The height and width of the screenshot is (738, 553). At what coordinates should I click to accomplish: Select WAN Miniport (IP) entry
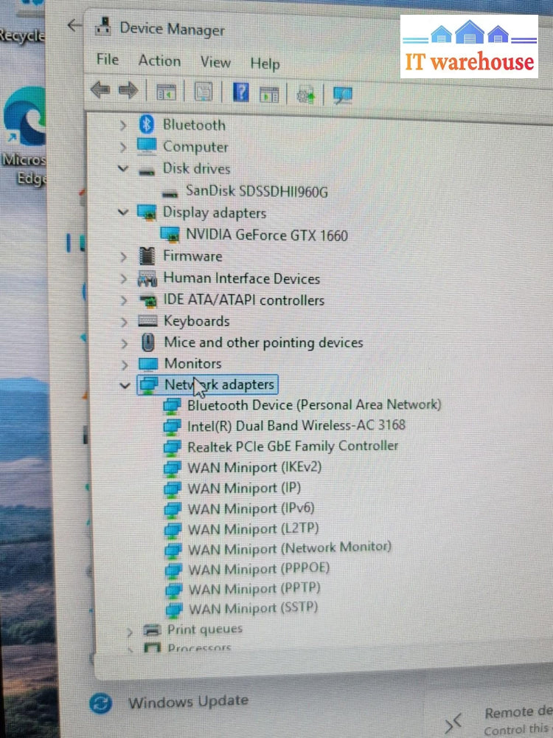(244, 488)
